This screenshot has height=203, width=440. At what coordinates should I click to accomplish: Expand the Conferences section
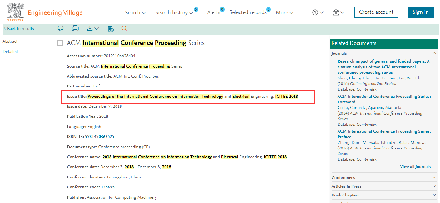coord(384,177)
